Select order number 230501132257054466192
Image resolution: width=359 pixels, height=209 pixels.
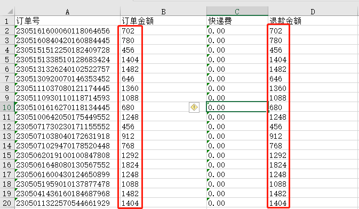pyautogui.click(x=67, y=203)
